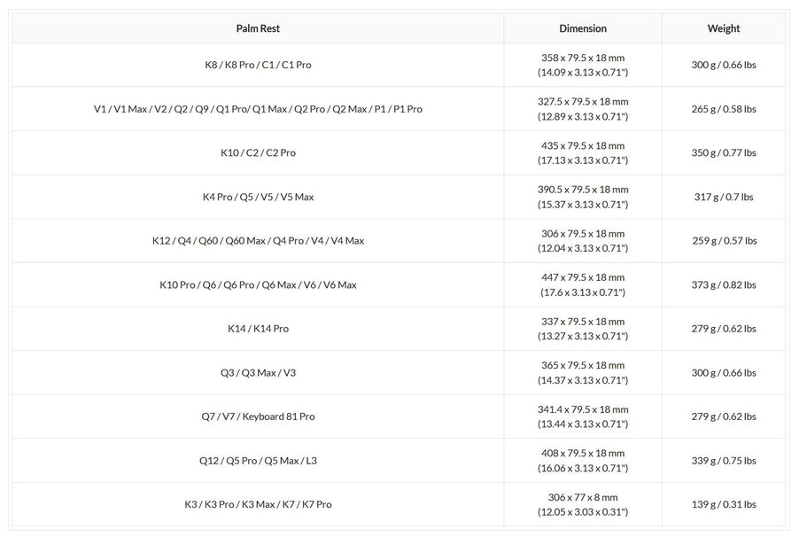Click the Weight column header
799x537 pixels.
point(723,28)
